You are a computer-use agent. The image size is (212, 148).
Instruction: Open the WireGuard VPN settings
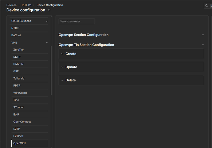coord(20,93)
